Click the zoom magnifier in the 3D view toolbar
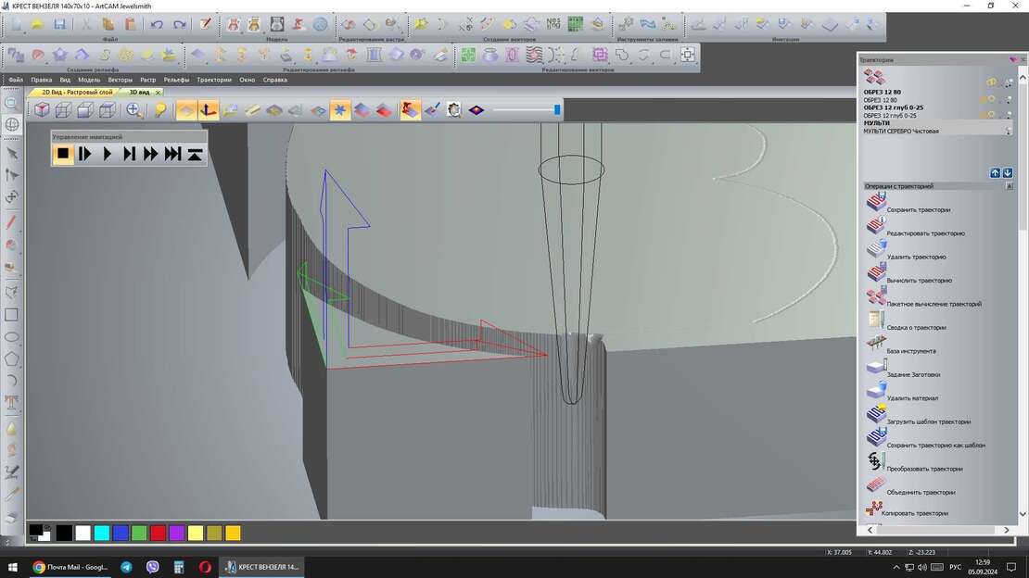Screen dimensions: 1029x578 [x=134, y=110]
